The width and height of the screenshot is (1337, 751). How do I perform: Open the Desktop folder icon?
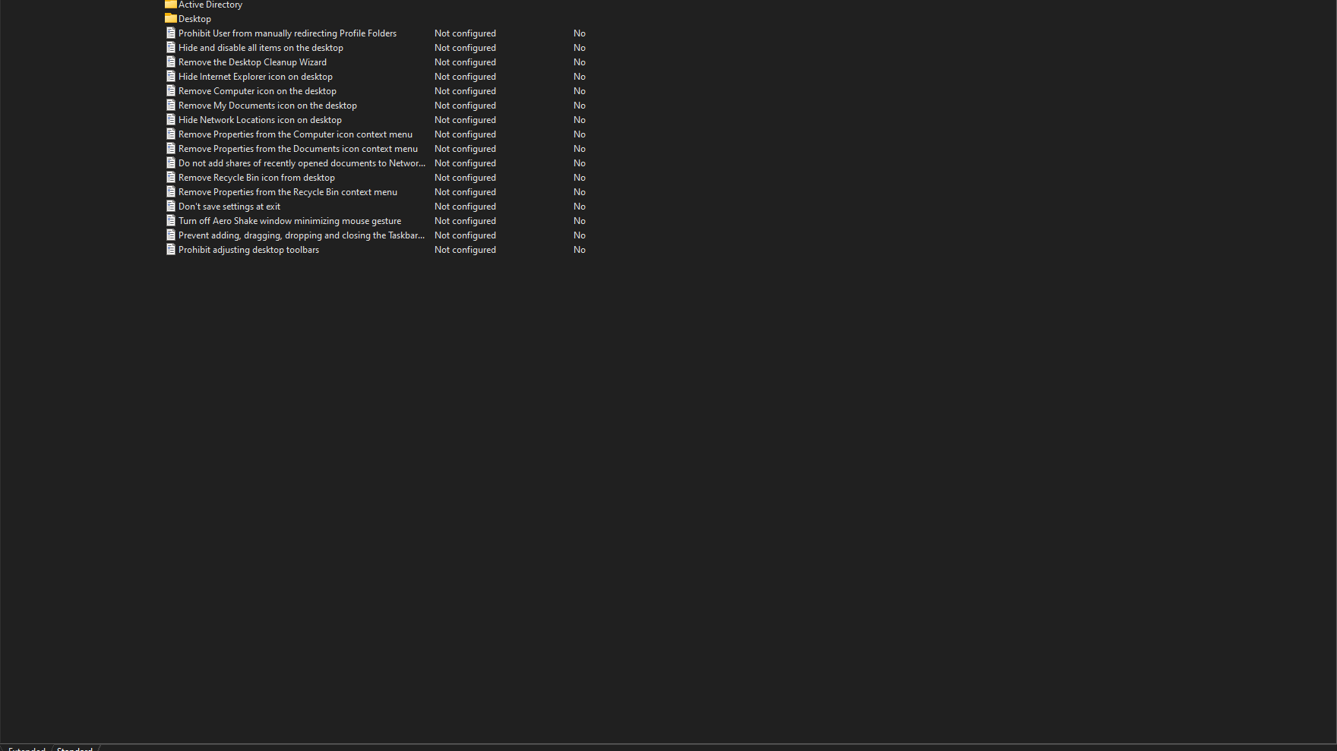(170, 18)
